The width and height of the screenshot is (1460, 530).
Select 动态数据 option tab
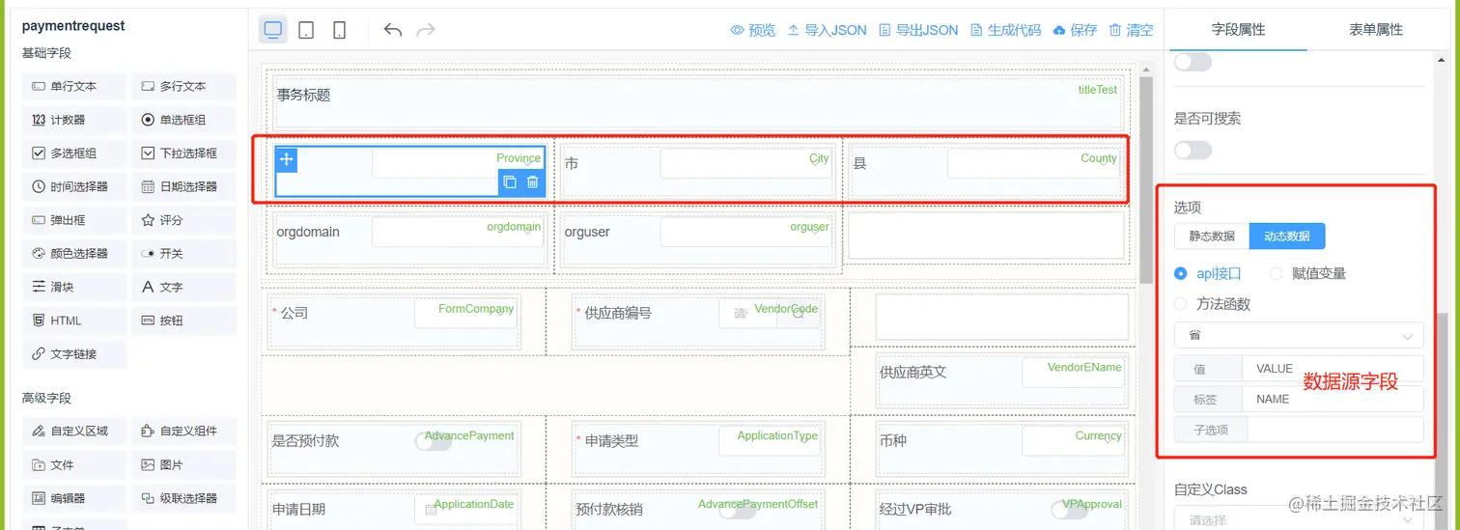1287,236
